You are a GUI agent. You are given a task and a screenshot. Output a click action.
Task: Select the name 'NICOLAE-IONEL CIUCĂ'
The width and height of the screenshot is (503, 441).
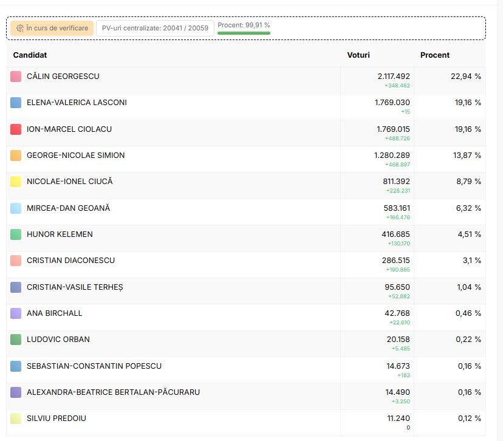click(70, 181)
